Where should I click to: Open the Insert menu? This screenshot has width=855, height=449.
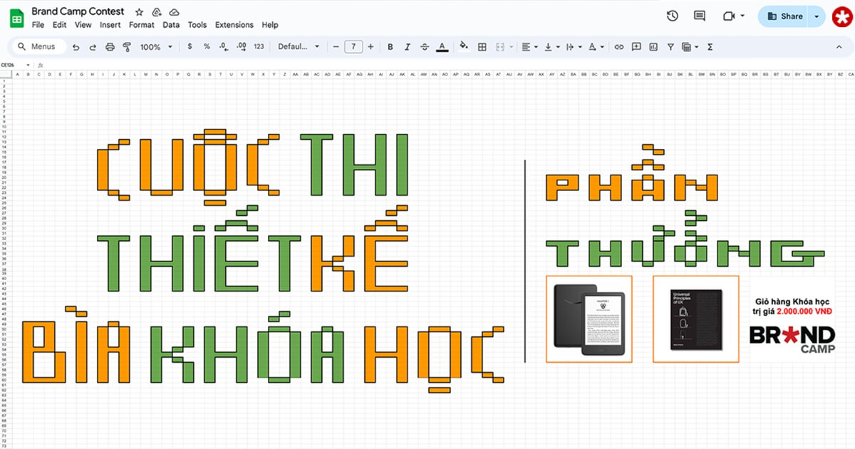click(x=110, y=25)
